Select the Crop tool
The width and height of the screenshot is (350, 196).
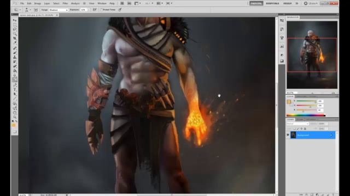pyautogui.click(x=15, y=38)
